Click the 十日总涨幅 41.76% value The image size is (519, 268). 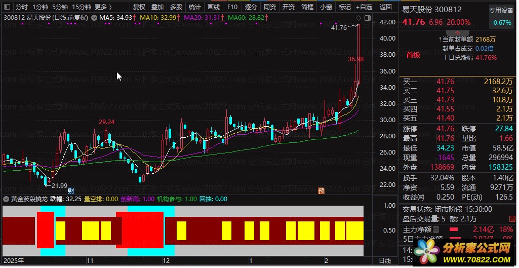(486, 58)
